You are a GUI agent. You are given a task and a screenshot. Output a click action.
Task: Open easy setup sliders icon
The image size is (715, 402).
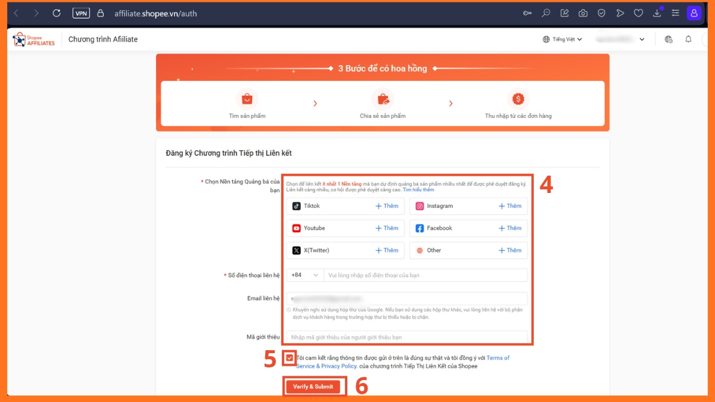coord(676,13)
